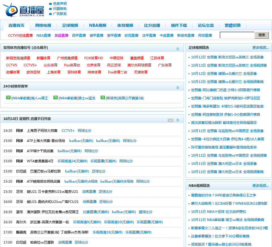Click 足球比分 for 帕森拉vs巴厘联
This screenshot has height=247, width=272.
coord(81,242)
